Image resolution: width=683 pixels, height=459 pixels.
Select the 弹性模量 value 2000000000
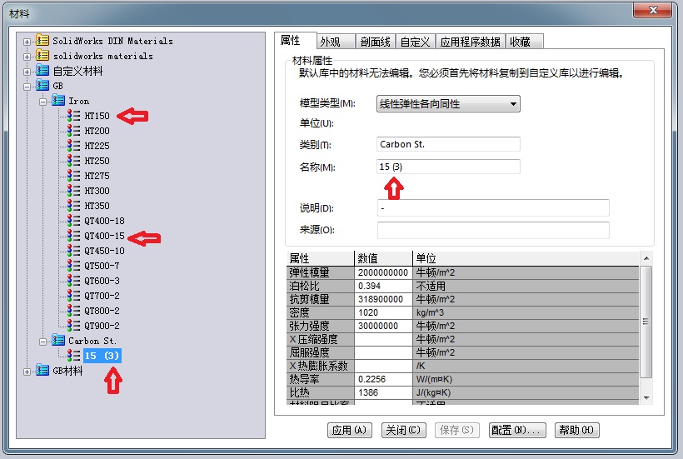[x=383, y=272]
